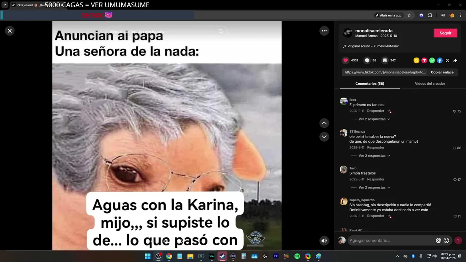Open the monalisacelerada username link

[374, 31]
